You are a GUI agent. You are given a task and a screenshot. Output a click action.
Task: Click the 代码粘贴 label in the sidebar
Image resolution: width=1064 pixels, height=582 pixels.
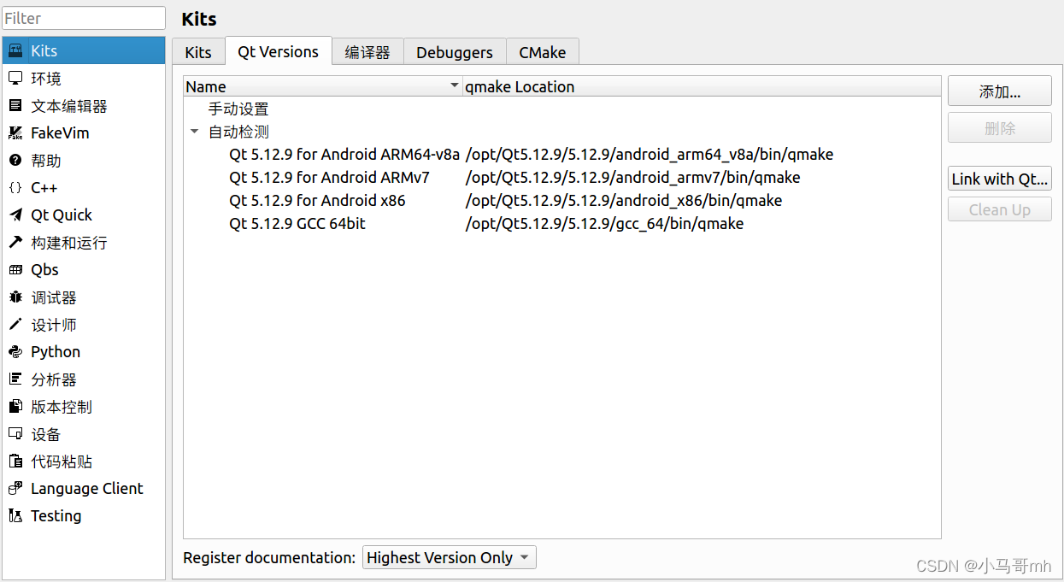62,461
